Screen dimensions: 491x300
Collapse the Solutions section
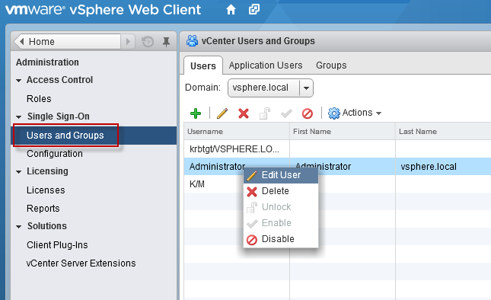click(19, 226)
